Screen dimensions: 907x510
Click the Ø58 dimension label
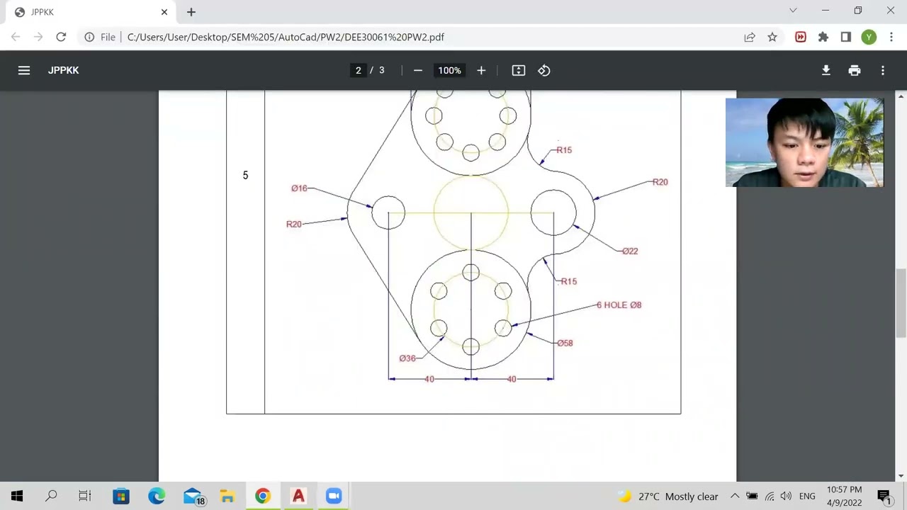coord(565,343)
